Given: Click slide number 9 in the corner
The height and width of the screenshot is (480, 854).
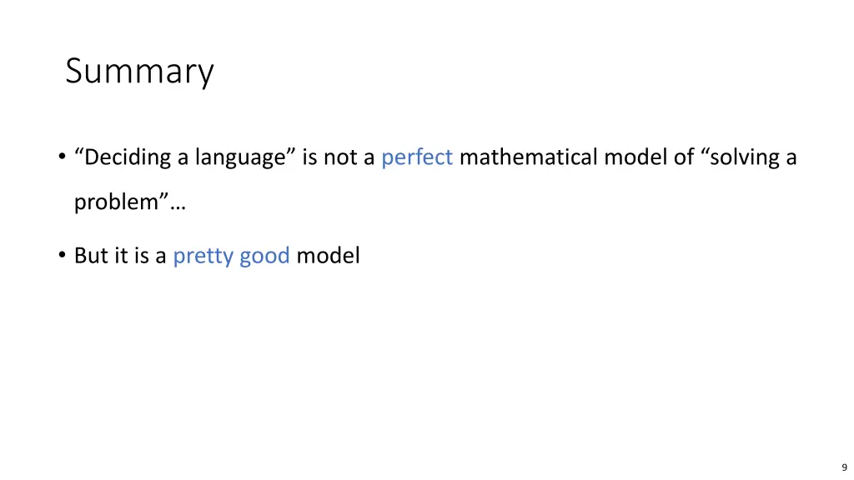Looking at the screenshot, I should point(844,467).
